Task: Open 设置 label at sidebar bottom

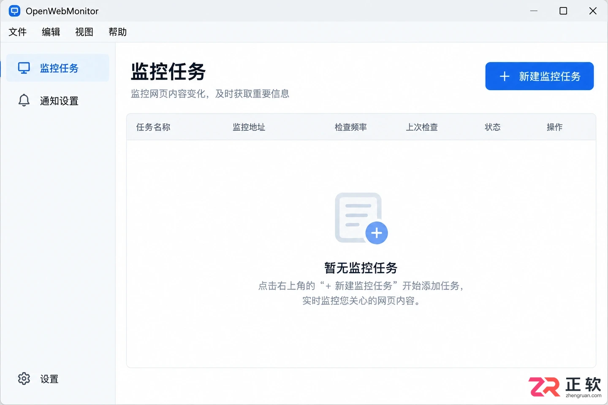Action: [49, 379]
